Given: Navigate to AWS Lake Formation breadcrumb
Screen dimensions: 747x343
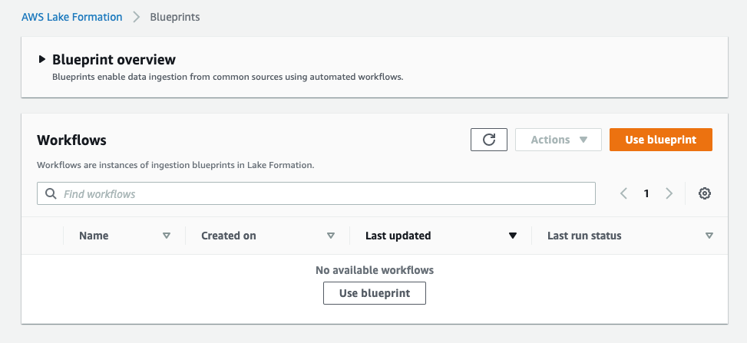Looking at the screenshot, I should (71, 17).
